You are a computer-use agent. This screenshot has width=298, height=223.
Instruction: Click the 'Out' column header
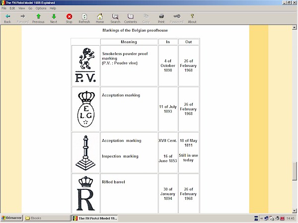coord(189,42)
